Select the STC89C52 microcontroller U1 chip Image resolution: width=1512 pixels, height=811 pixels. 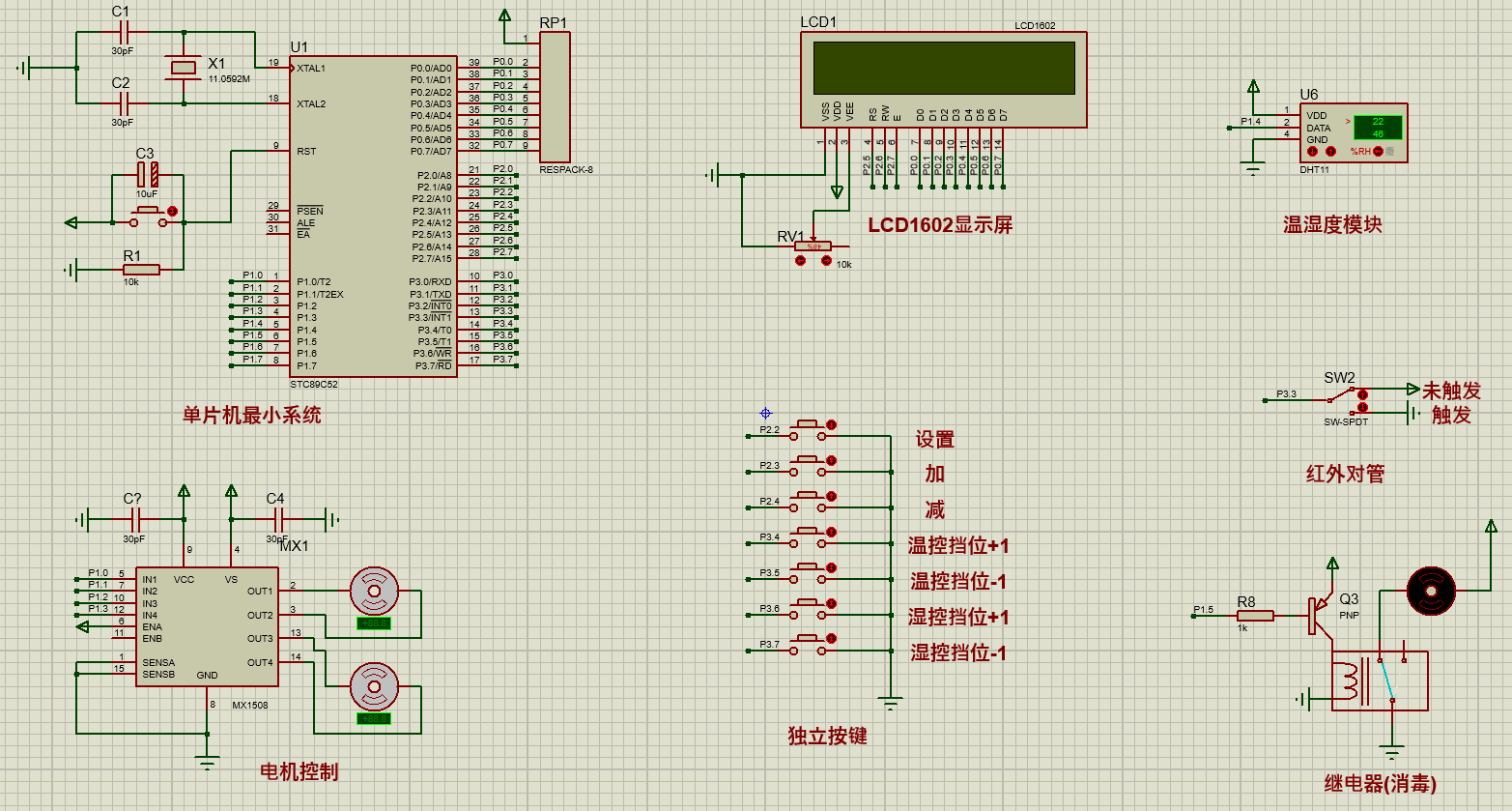tap(372, 217)
